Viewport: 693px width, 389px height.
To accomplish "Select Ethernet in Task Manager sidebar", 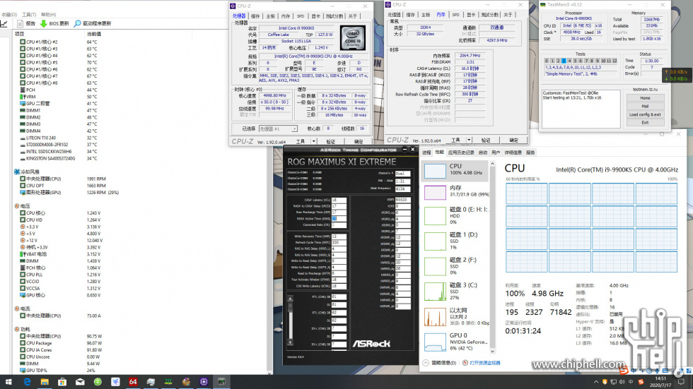I will point(456,316).
